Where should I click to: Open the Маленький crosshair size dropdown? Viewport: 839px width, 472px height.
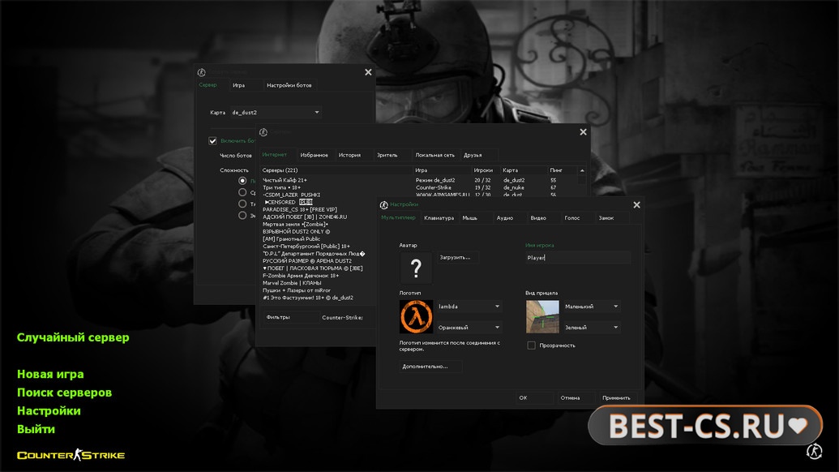coord(591,306)
